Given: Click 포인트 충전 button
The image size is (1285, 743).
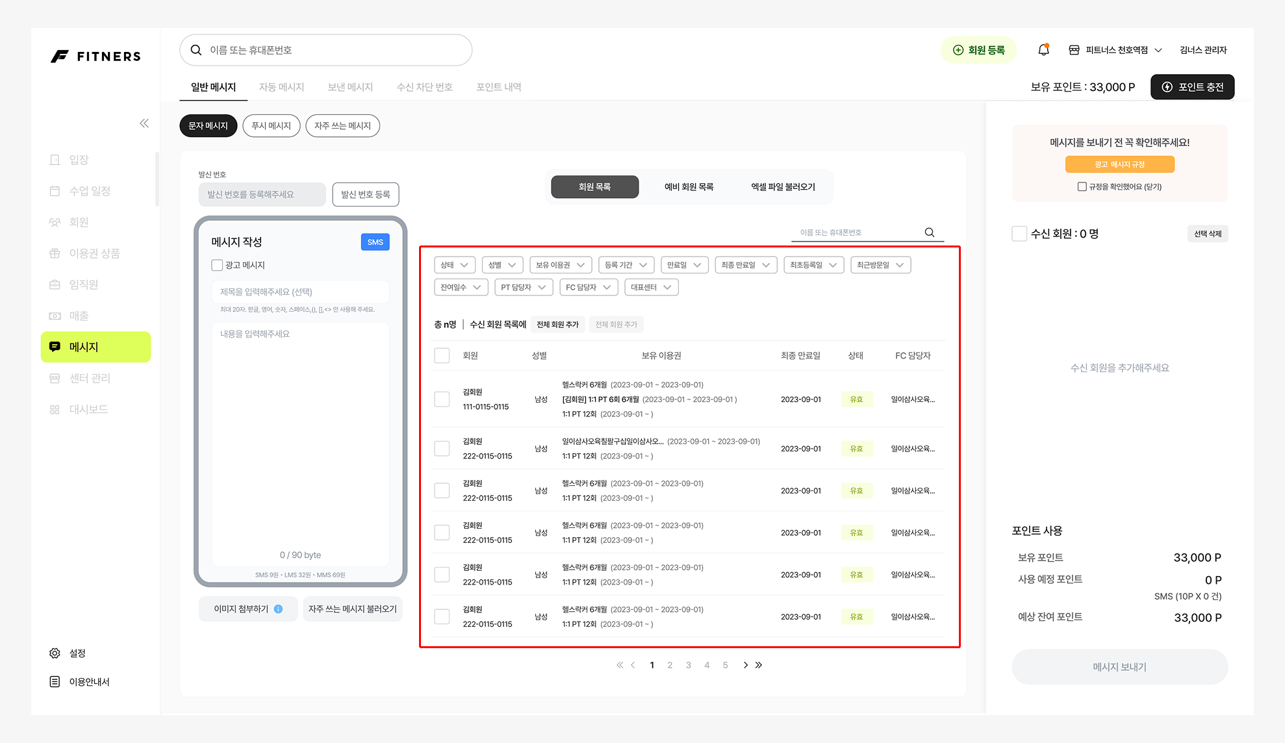Looking at the screenshot, I should click(1192, 87).
